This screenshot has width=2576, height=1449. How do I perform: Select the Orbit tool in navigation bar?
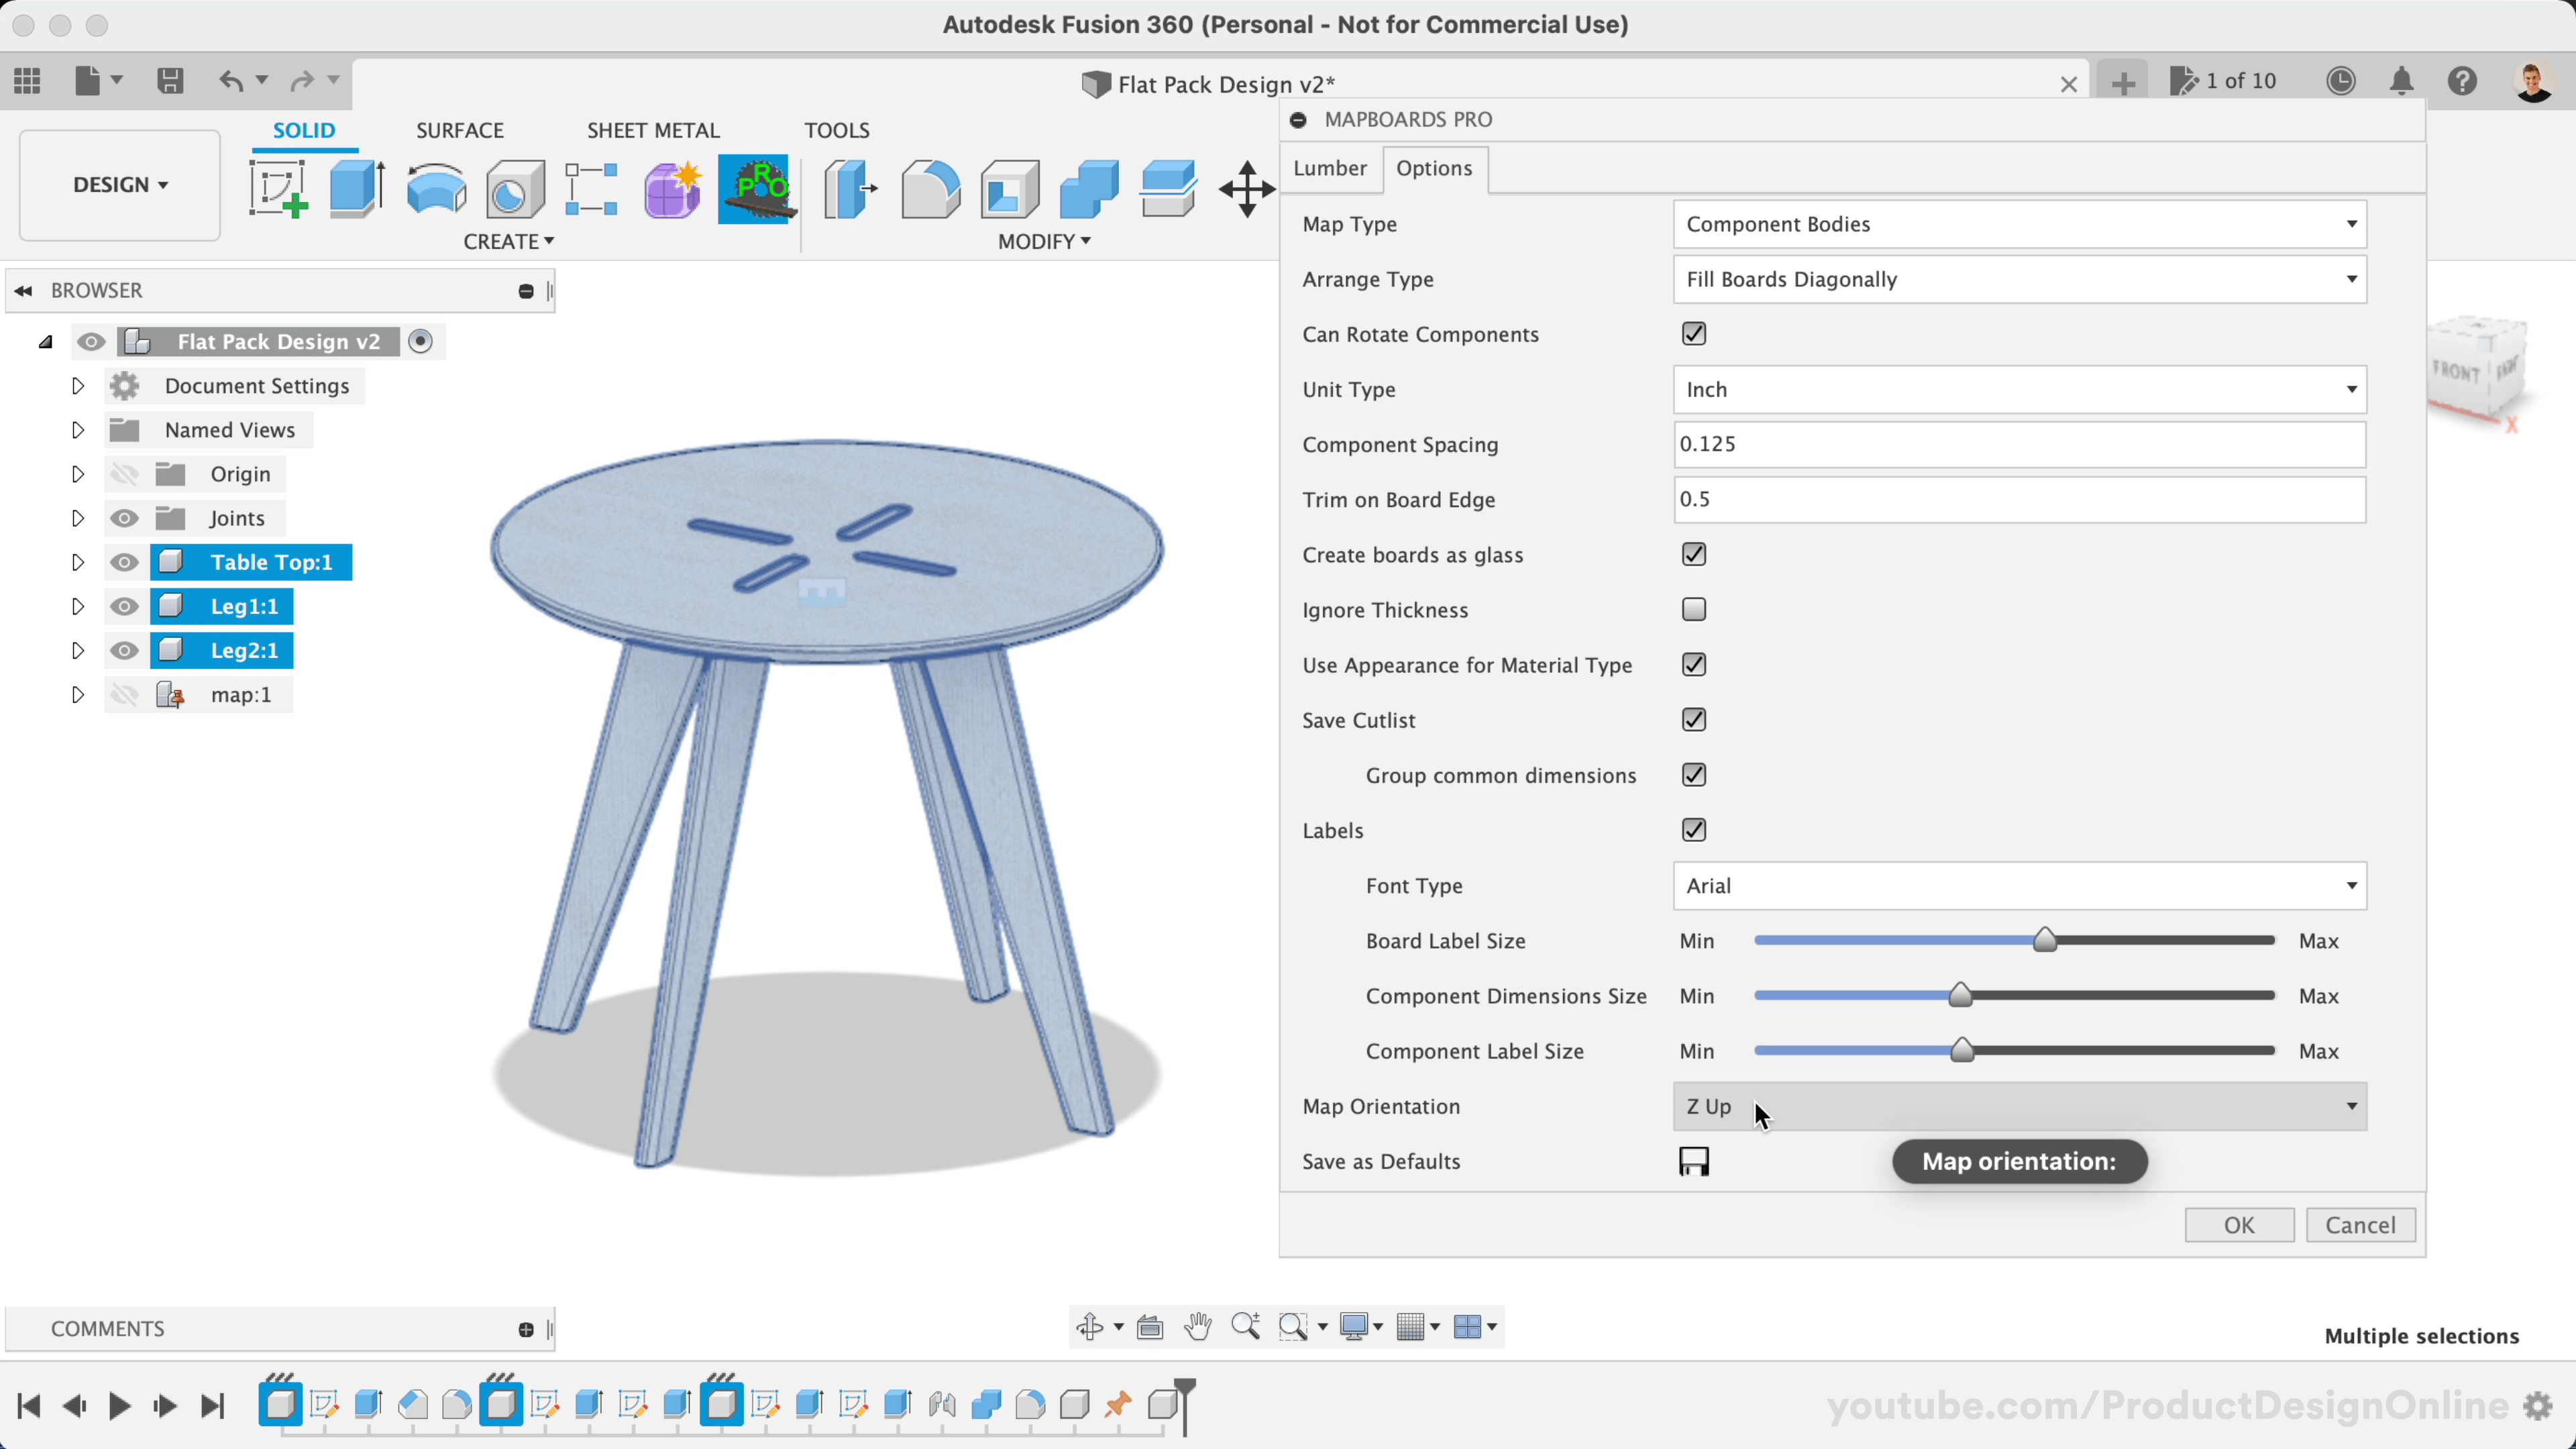coord(1089,1327)
